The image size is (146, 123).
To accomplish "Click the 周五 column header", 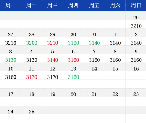I will coord(94,6).
